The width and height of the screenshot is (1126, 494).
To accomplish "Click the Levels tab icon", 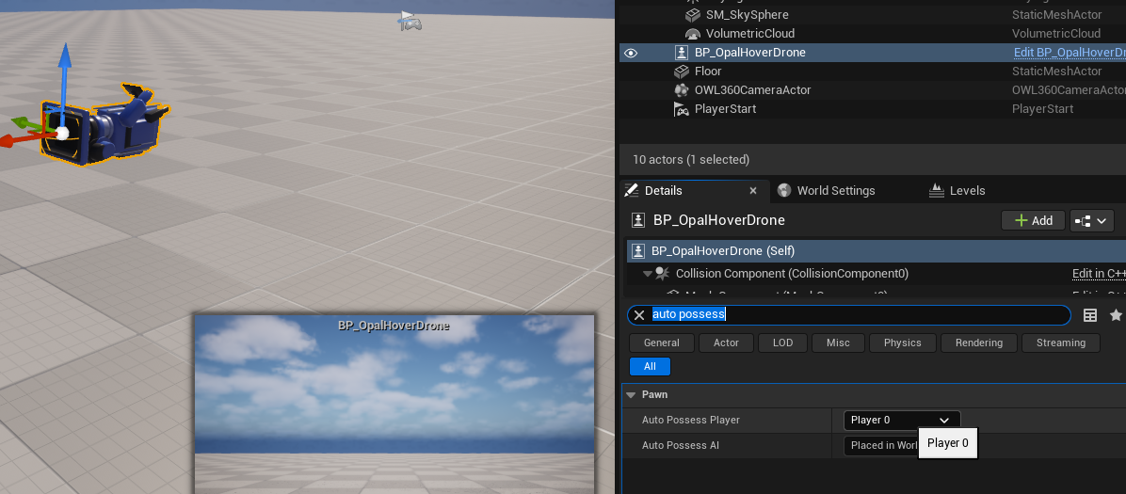I will (x=936, y=190).
